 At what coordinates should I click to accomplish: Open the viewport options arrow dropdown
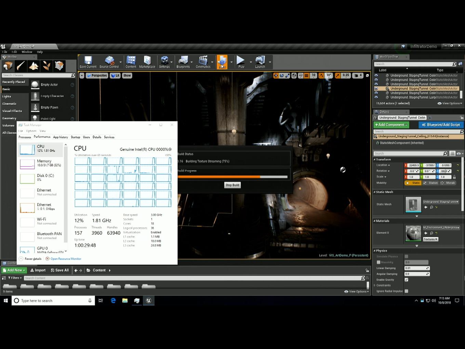[x=82, y=76]
